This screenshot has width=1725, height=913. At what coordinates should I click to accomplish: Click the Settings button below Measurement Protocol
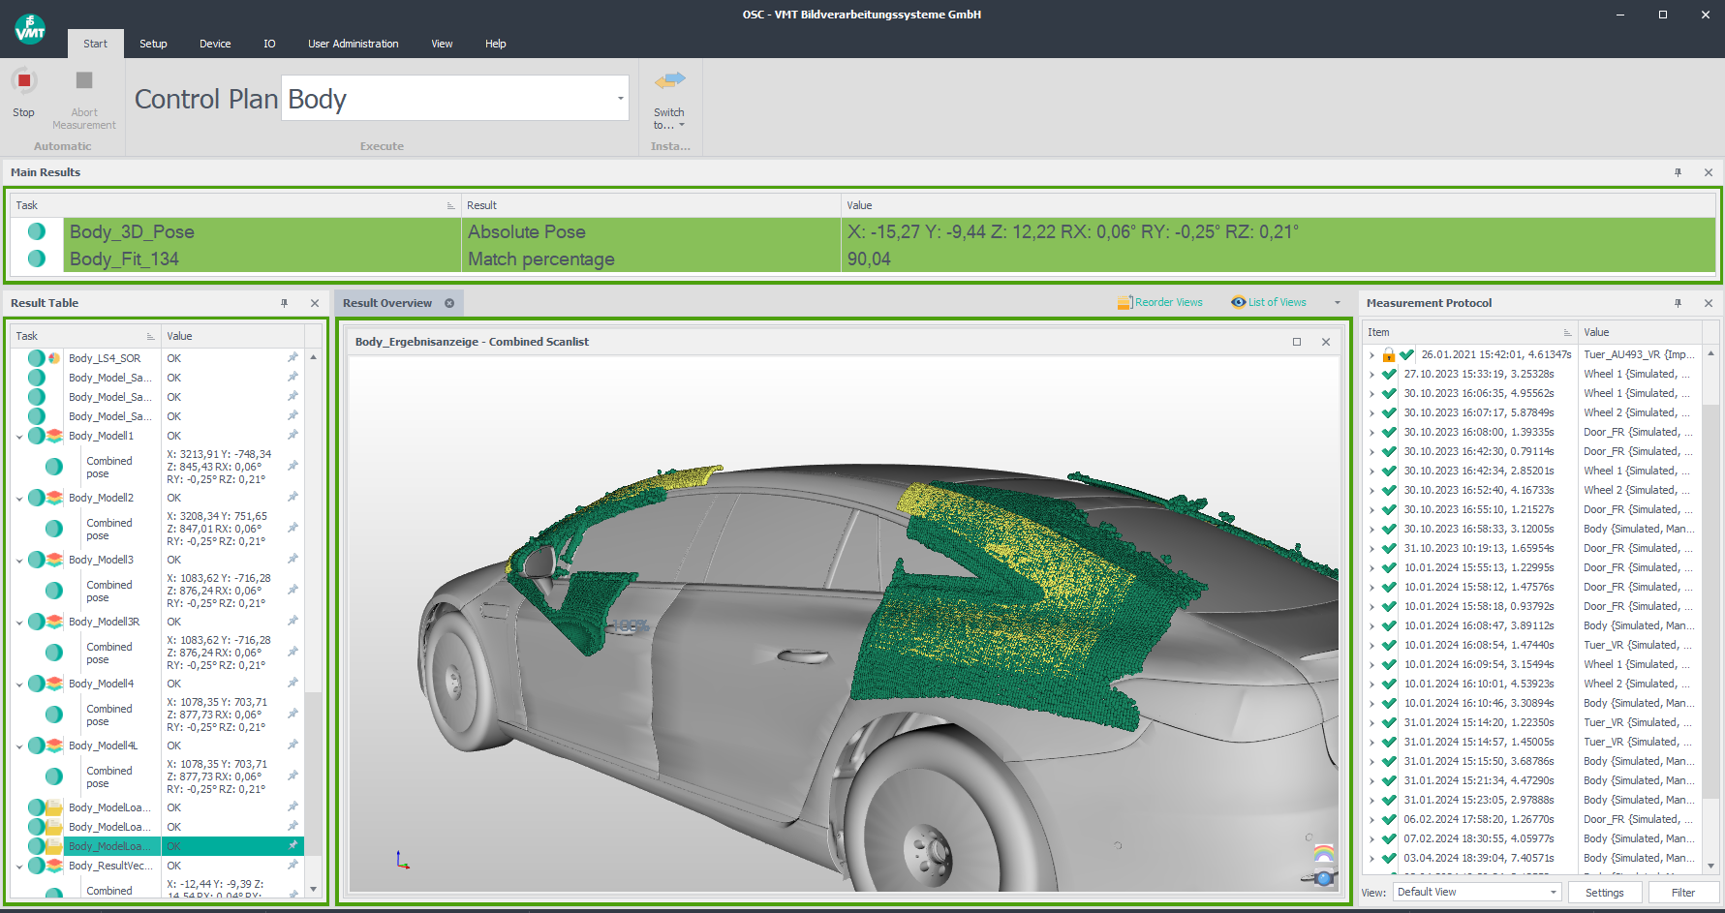coord(1605,892)
